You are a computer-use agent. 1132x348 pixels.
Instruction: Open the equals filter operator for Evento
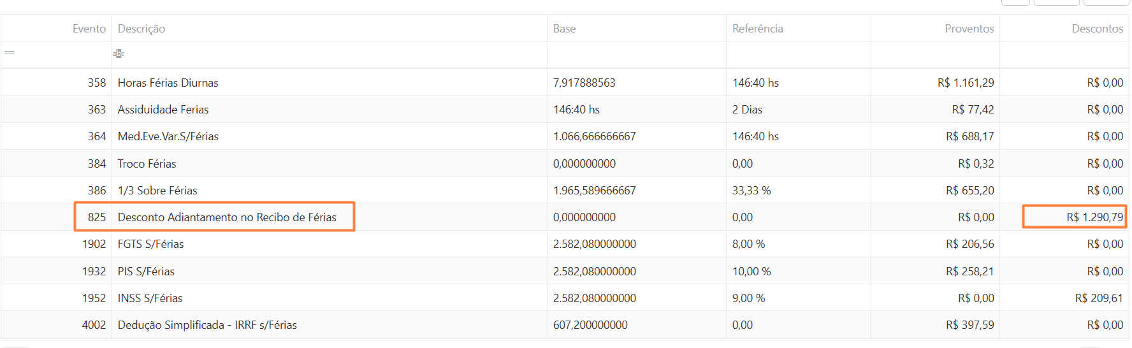point(10,53)
